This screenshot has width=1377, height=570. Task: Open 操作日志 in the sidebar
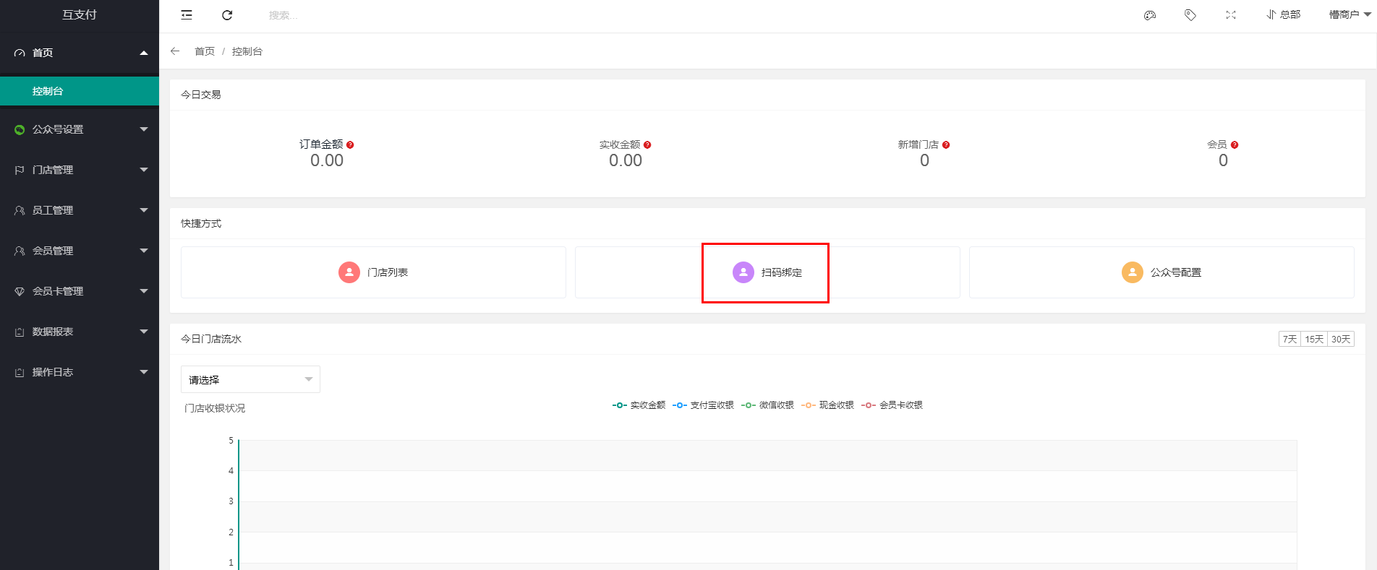pos(80,372)
